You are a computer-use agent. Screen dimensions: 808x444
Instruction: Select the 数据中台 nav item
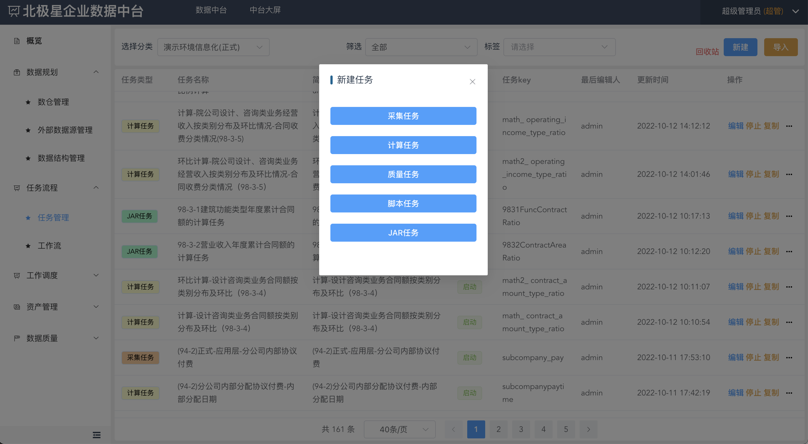[211, 10]
